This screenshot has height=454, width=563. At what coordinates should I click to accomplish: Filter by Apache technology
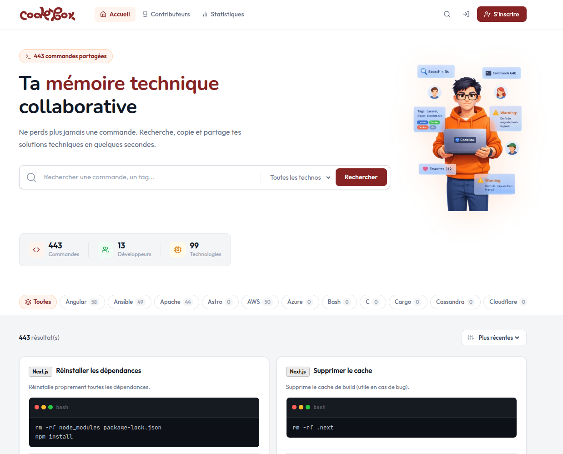(176, 302)
